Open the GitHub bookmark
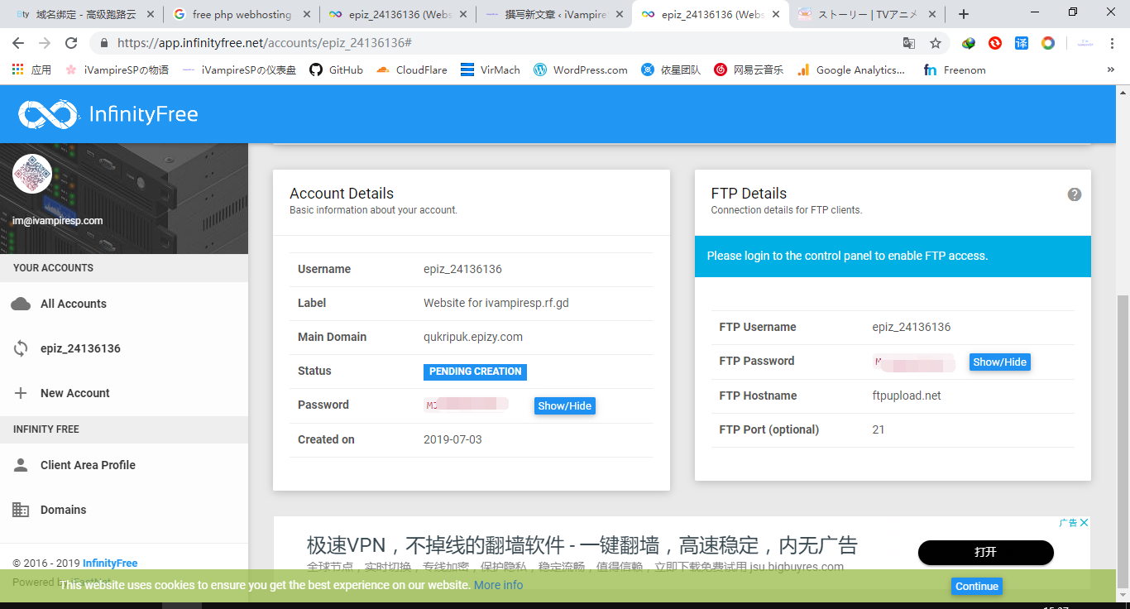 [336, 70]
